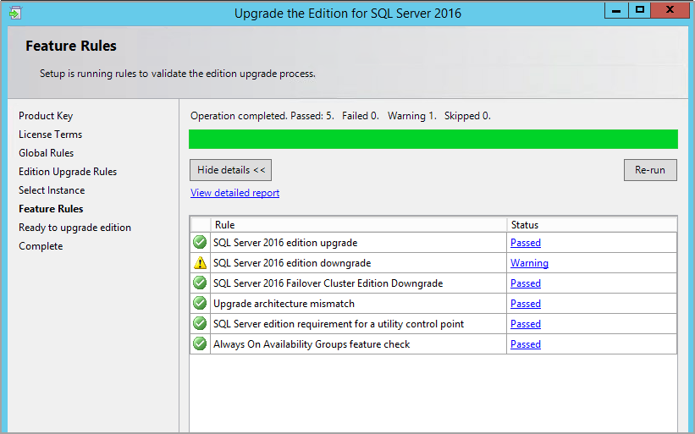Viewport: 695px width, 434px height.
Task: Collapse the list with Hide details button
Action: pos(230,170)
